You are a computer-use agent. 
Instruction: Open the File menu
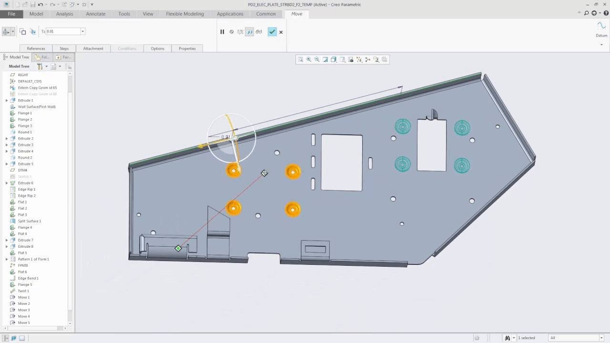(11, 14)
